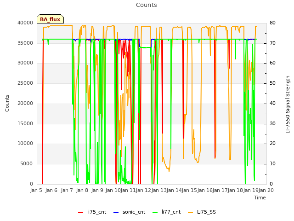Toggle Li75_SS series in legend
The image size is (294, 221).
click(202, 212)
